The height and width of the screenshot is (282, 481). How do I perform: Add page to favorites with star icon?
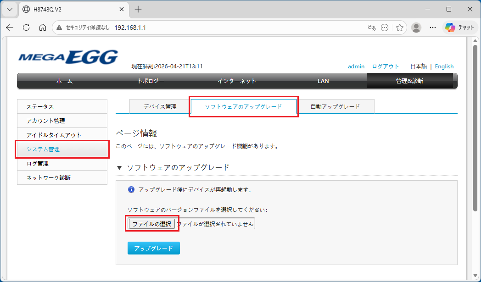[x=399, y=28]
